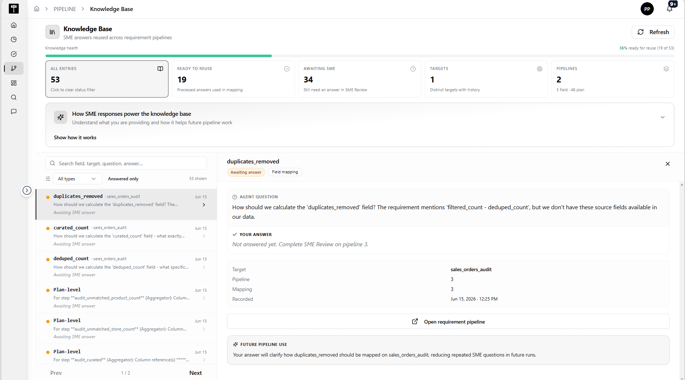Screen dimensions: 685x380
Task: Open requirement pipeline button
Action: coord(448,321)
